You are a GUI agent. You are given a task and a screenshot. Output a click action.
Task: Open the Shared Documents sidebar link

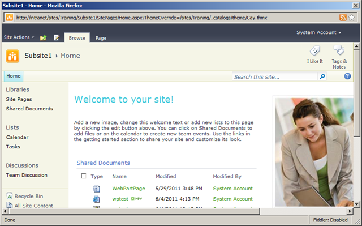pos(29,109)
